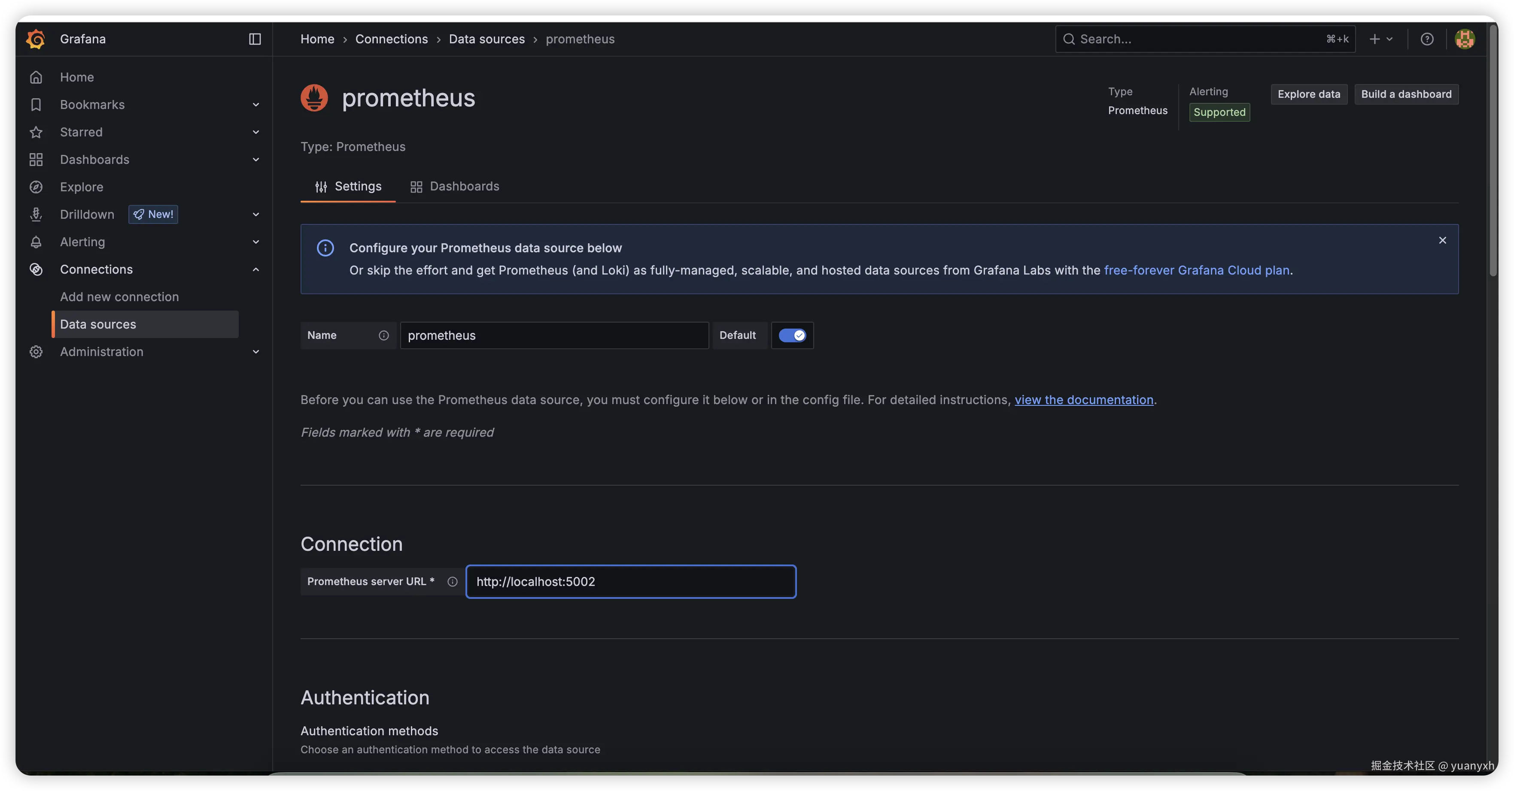Expand the Starred section chevron

coord(255,132)
